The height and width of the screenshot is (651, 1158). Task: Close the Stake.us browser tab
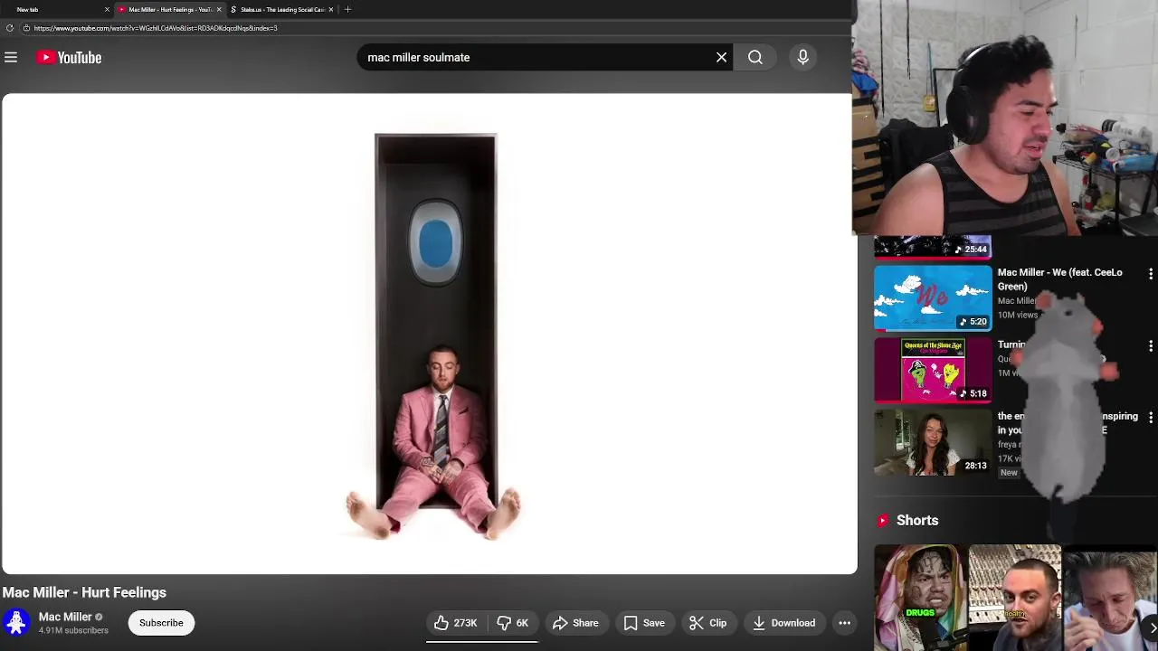tap(331, 9)
